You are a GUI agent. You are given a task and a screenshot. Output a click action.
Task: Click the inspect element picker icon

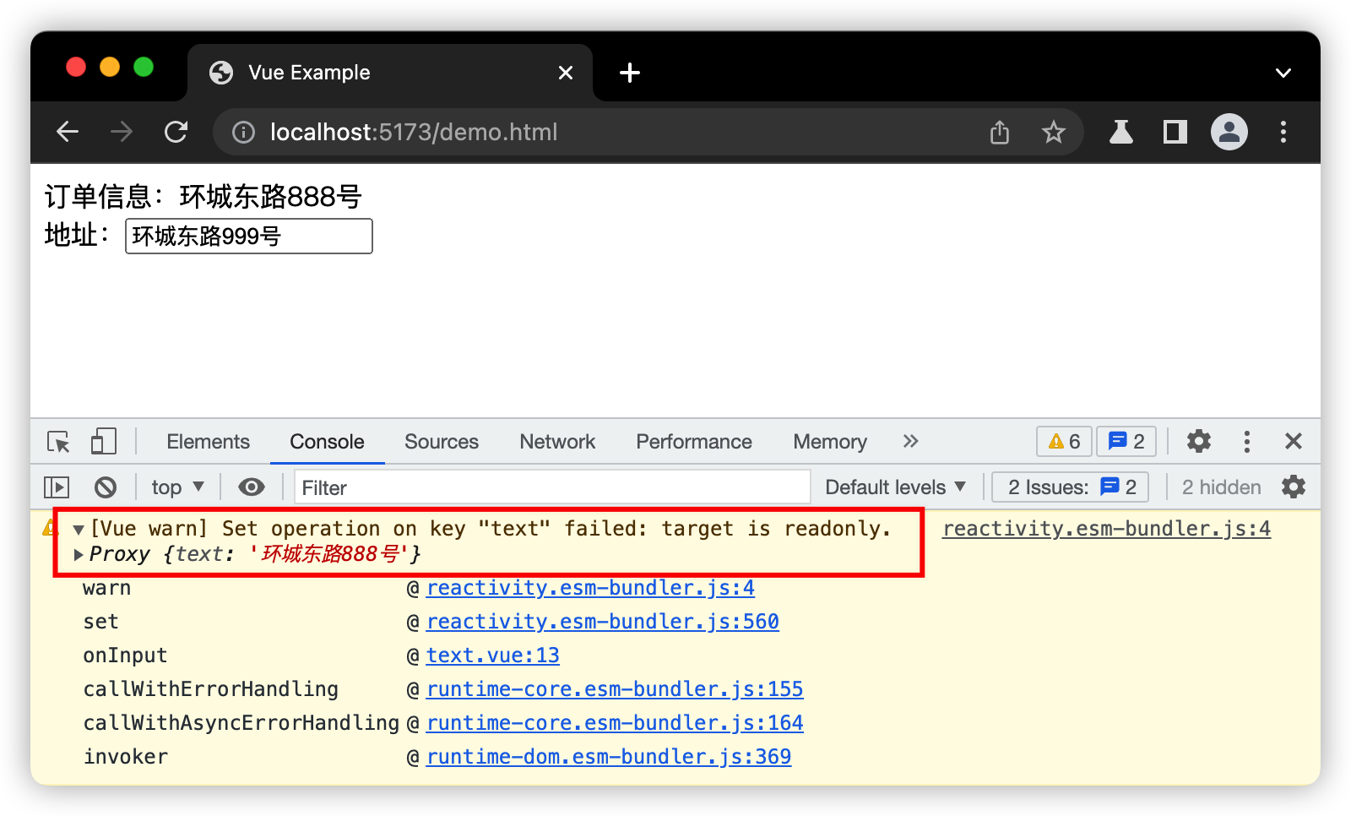coord(58,442)
